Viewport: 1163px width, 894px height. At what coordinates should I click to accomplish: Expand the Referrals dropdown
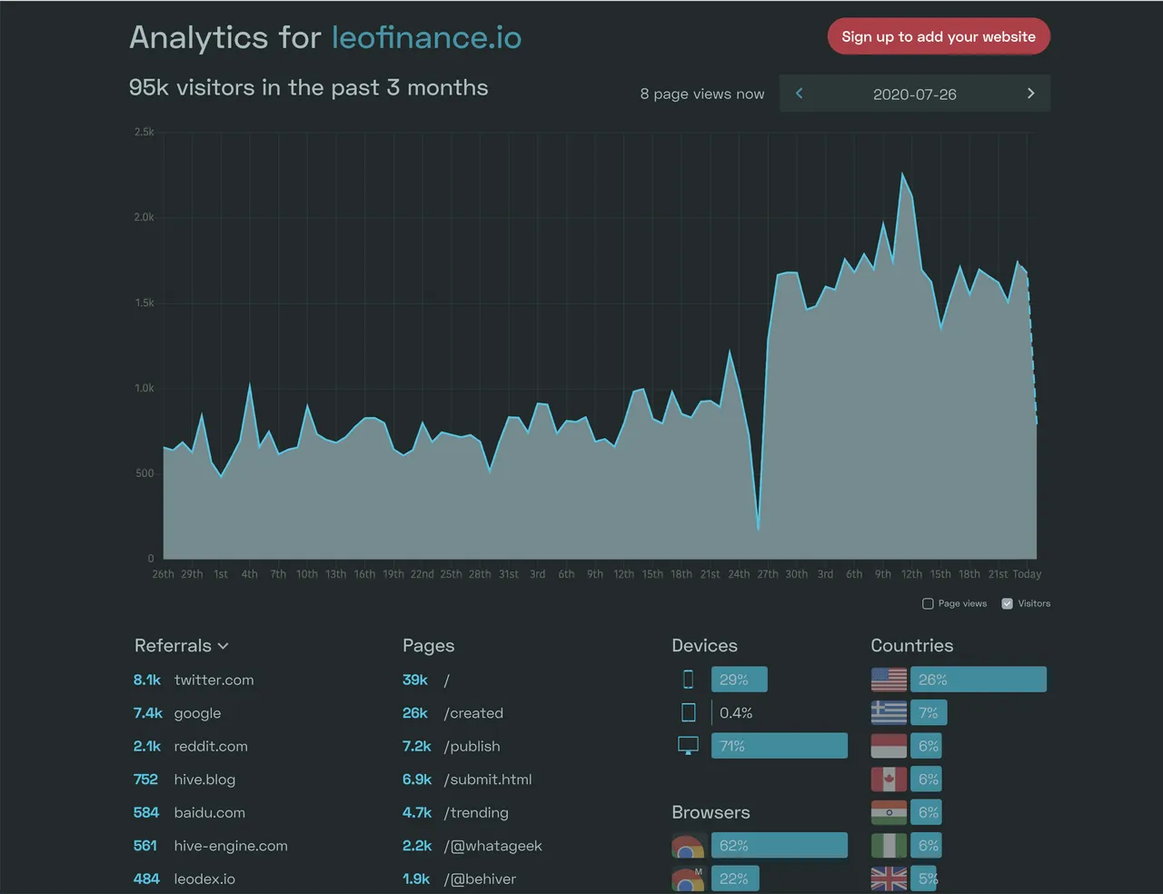[x=181, y=646]
